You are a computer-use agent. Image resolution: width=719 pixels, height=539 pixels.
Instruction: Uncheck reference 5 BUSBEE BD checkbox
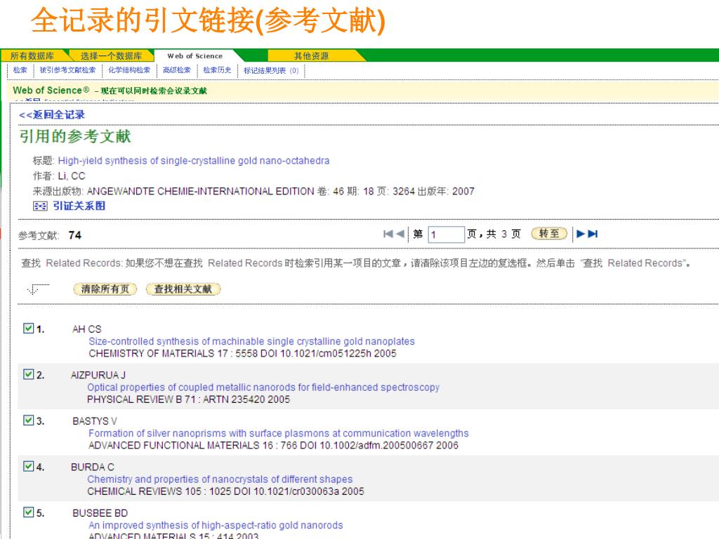click(x=28, y=512)
